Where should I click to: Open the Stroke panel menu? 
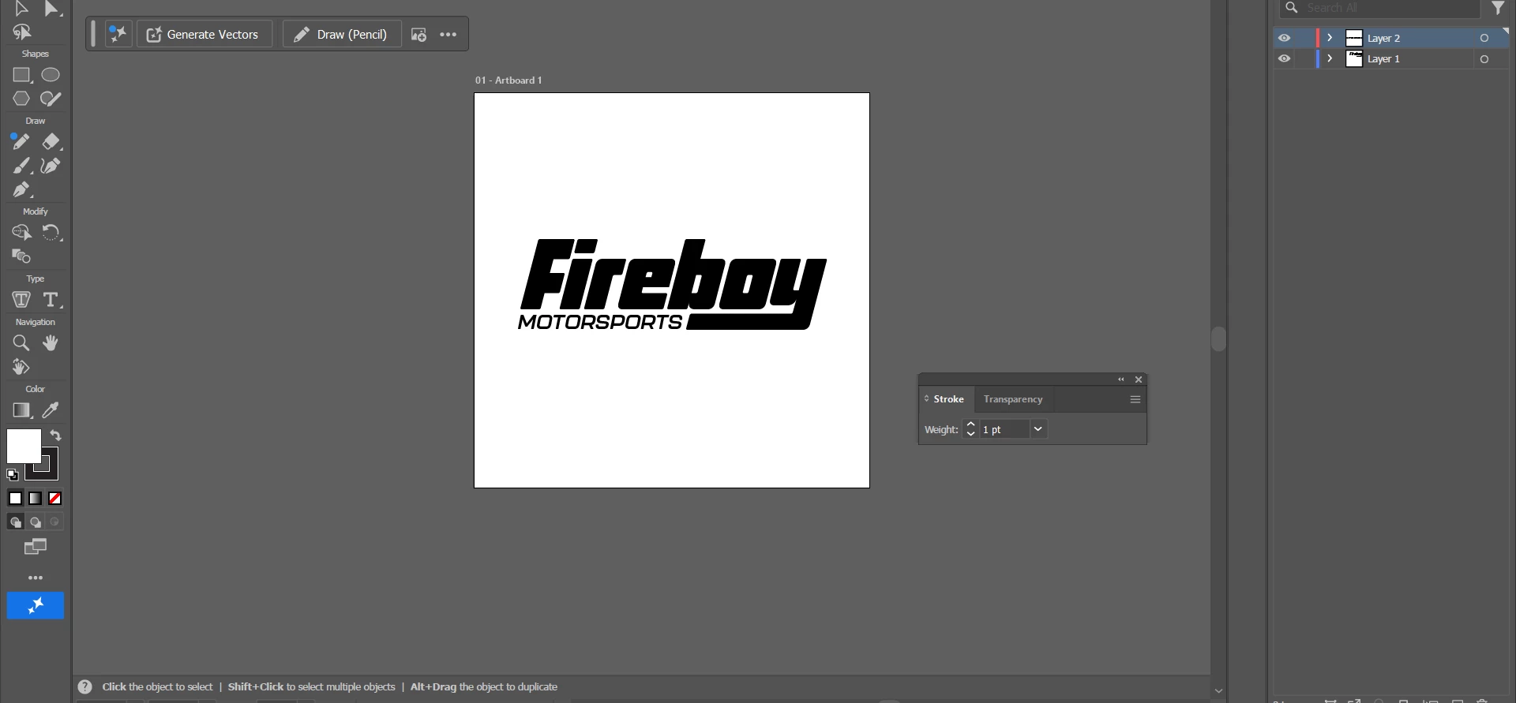1135,399
